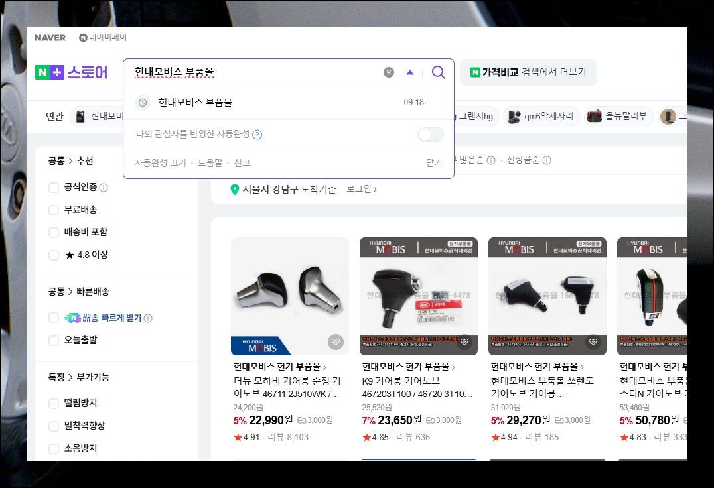714x488 pixels.
Task: Click 서울시 강남구 도착기준 text
Action: [x=289, y=189]
